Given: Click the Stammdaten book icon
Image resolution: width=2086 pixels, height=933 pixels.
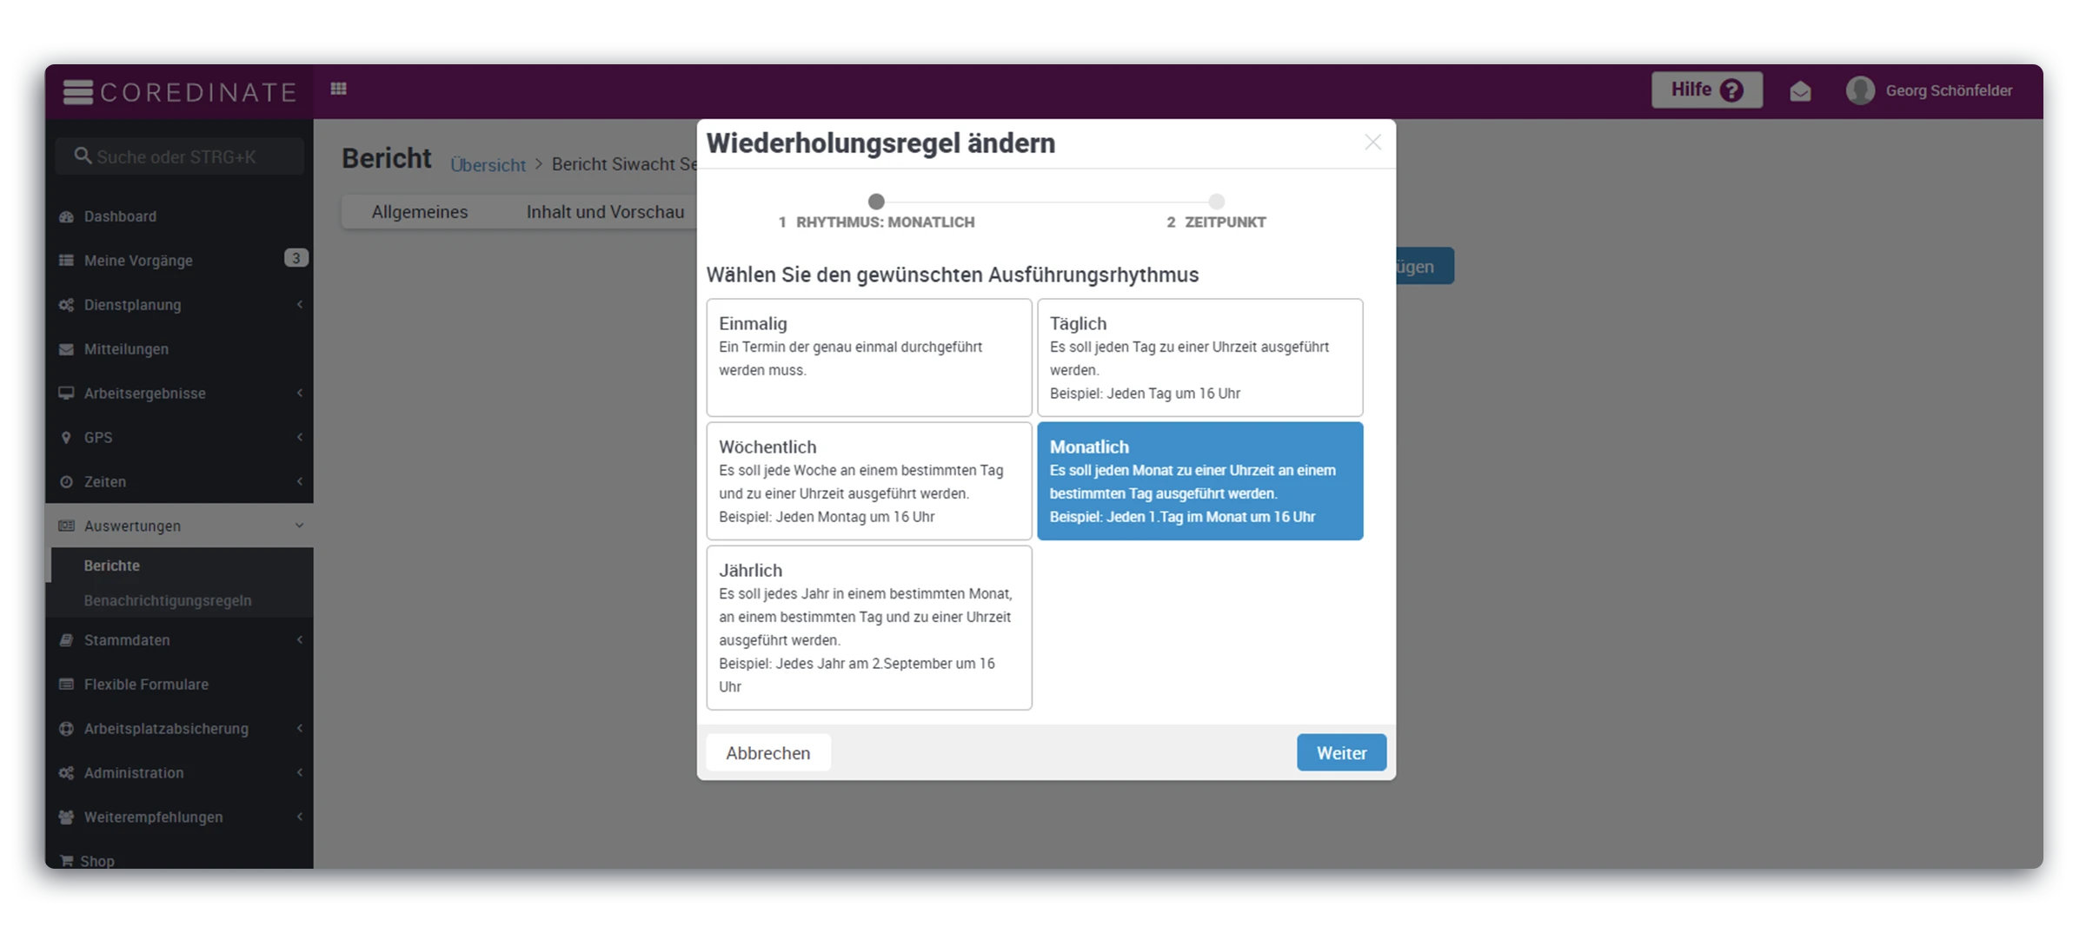Looking at the screenshot, I should 66,640.
